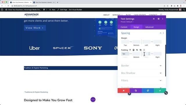Open the comments bubble in admin bar
The width and height of the screenshot is (186, 105).
click(x=44, y=10)
